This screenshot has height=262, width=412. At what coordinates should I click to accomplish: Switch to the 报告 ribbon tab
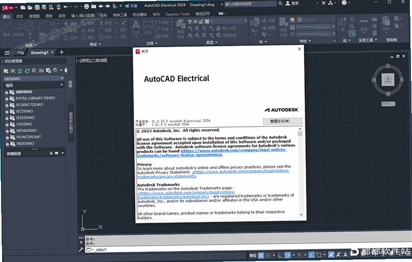point(62,16)
